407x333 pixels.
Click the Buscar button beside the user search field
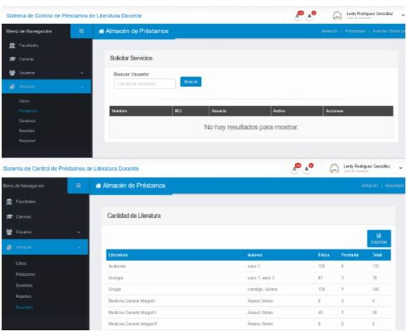click(x=191, y=82)
